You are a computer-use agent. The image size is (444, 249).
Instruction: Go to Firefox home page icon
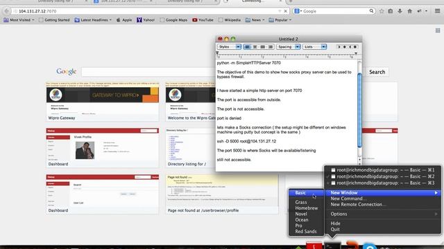coord(409,11)
